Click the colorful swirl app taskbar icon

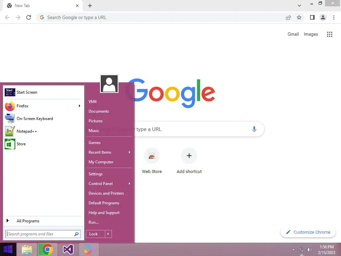pos(89,249)
